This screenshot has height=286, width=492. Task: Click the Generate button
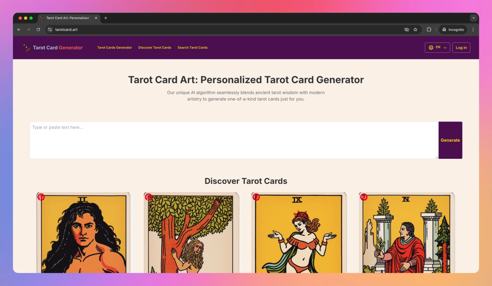(450, 140)
